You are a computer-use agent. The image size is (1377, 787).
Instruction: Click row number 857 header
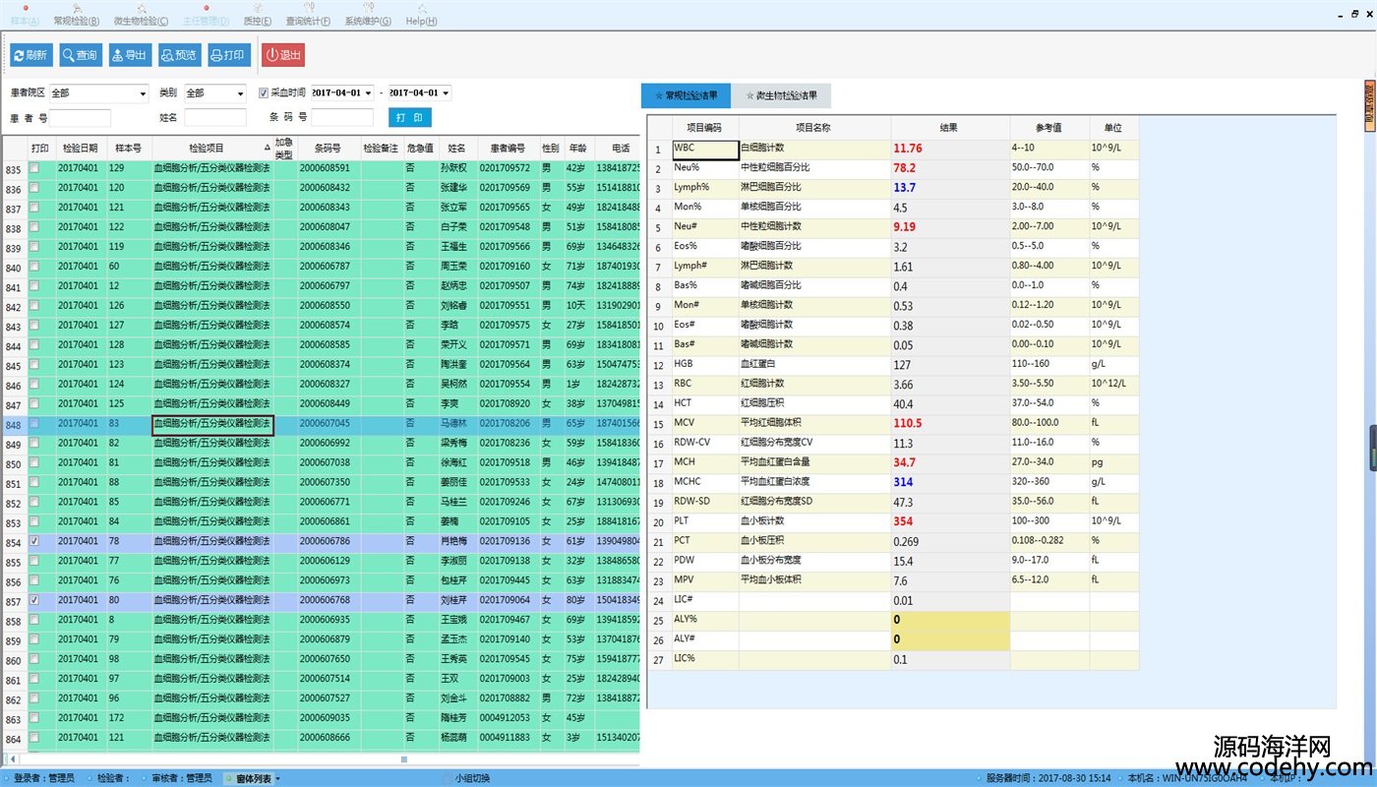[x=14, y=601]
